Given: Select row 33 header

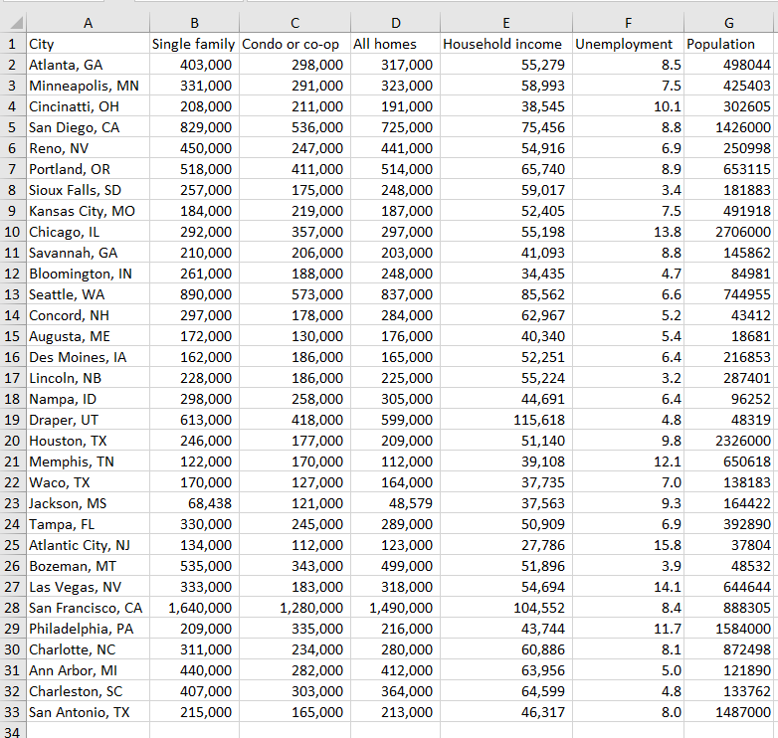Looking at the screenshot, I should 13,712.
